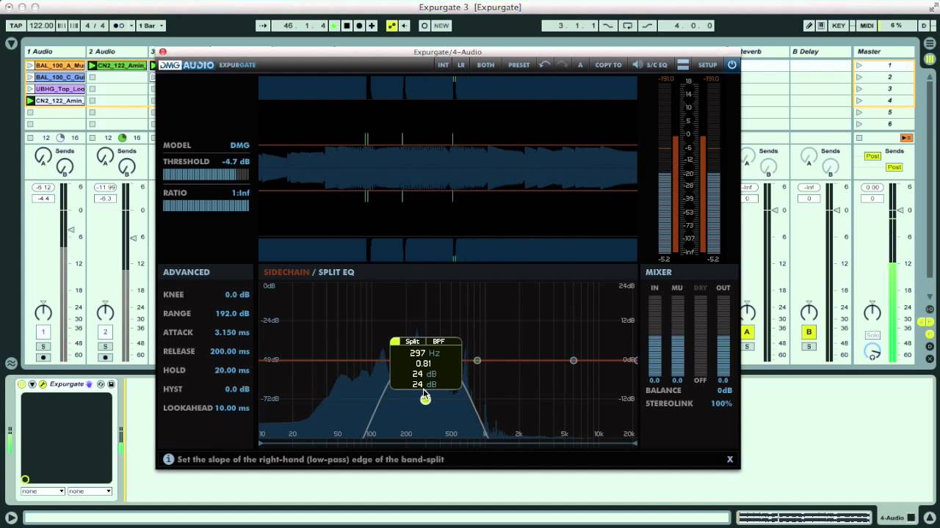The width and height of the screenshot is (940, 528).
Task: Click the Expurgate layout bars icon
Action: [683, 65]
